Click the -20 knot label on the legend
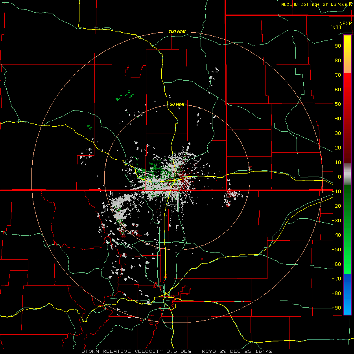This screenshot has width=354, height=354. (336, 206)
